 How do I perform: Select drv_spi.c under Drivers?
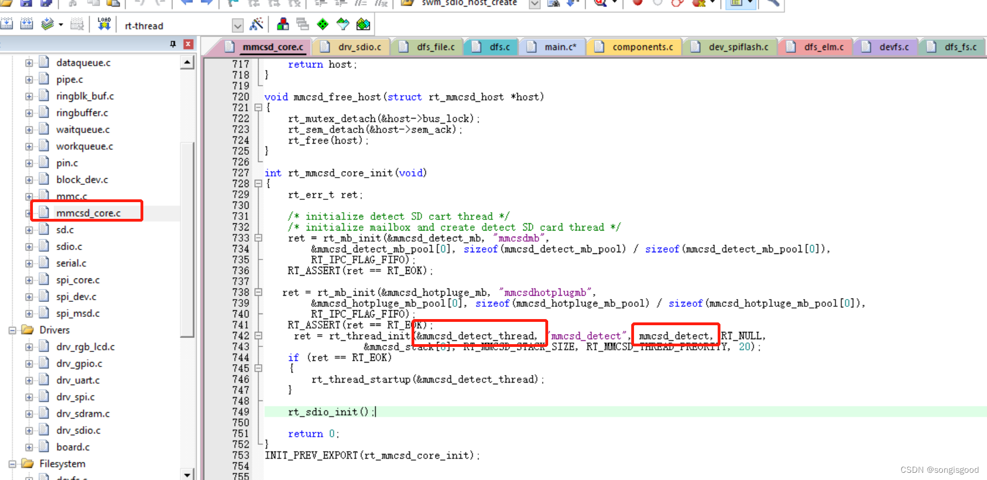[x=75, y=397]
